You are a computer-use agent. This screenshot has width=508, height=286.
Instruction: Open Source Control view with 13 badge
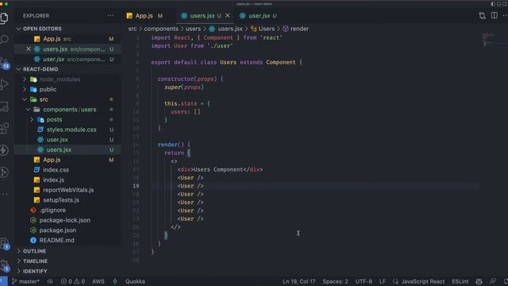click(x=4, y=63)
